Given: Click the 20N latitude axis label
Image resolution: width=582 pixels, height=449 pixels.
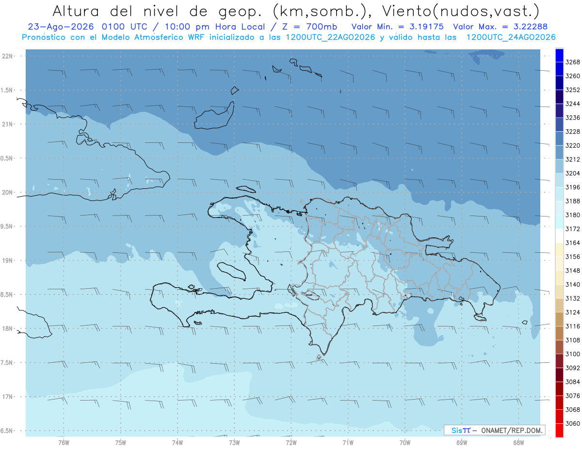Looking at the screenshot, I should click(x=7, y=193).
